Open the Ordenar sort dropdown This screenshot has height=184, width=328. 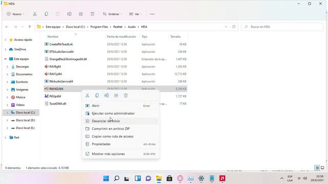tap(113, 14)
